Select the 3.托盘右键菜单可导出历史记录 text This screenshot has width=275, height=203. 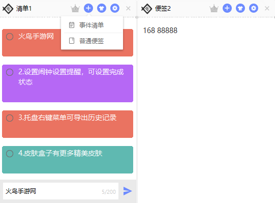pos(67,118)
